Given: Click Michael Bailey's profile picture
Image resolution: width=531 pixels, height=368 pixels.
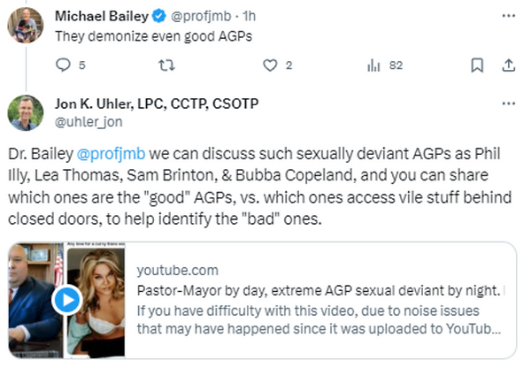Looking at the screenshot, I should point(25,26).
